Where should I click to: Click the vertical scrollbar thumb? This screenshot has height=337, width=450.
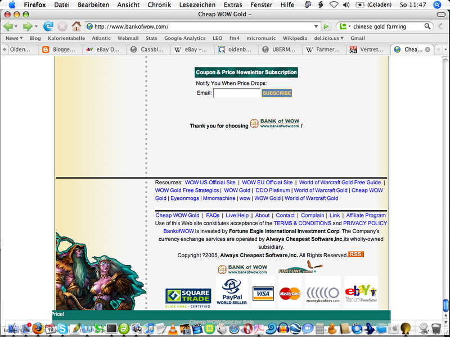(445, 304)
